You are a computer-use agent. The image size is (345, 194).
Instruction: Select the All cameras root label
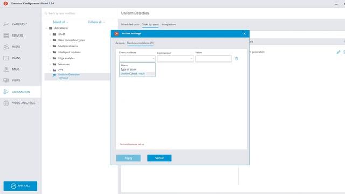click(x=61, y=28)
